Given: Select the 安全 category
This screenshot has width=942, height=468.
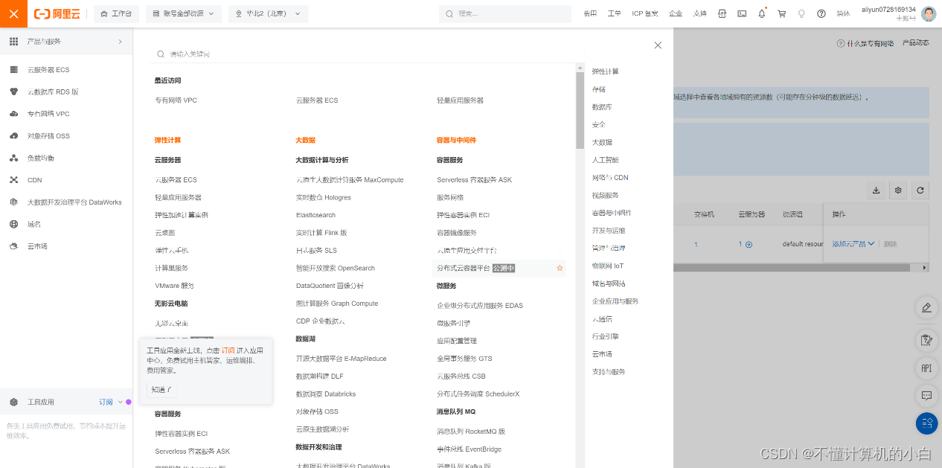Looking at the screenshot, I should click(x=599, y=124).
